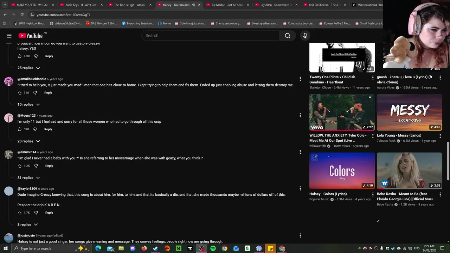This screenshot has width=450, height=253.
Task: Open WILLOW Meet Me At Our Spot thumbnail
Action: tap(342, 112)
